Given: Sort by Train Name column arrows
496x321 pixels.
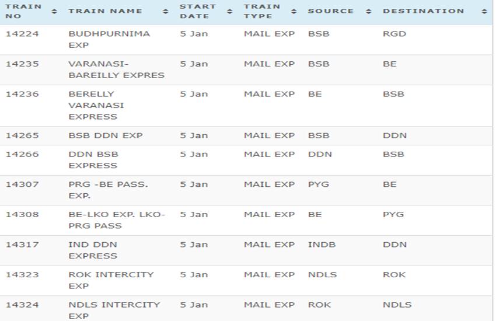Looking at the screenshot, I should pos(166,12).
